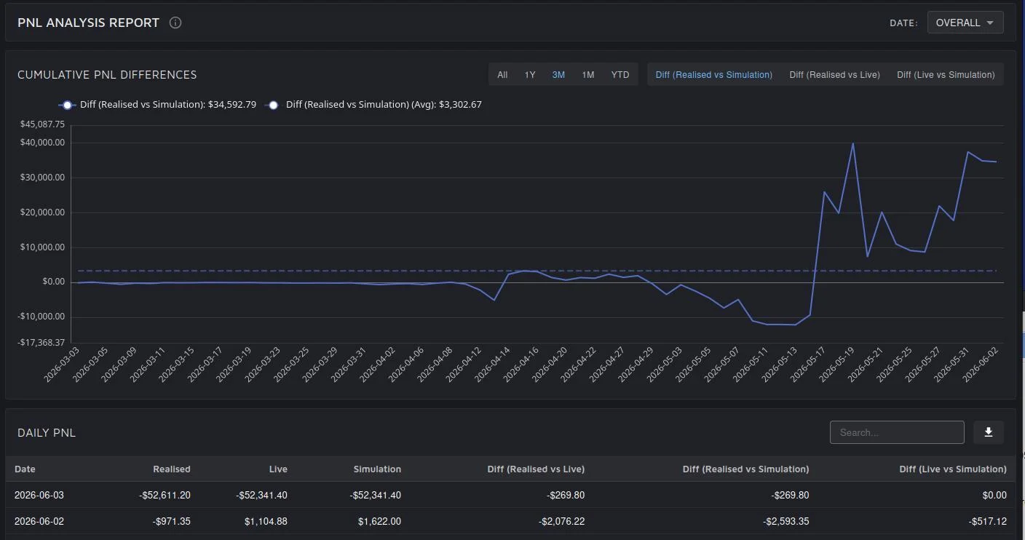The width and height of the screenshot is (1025, 540).
Task: Sort by Diff (Live vs Simulation) table column
Action: [x=953, y=469]
